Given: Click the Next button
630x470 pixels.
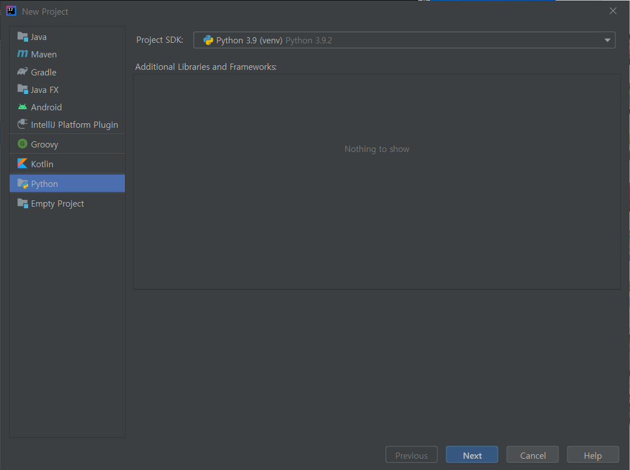Looking at the screenshot, I should coord(472,455).
